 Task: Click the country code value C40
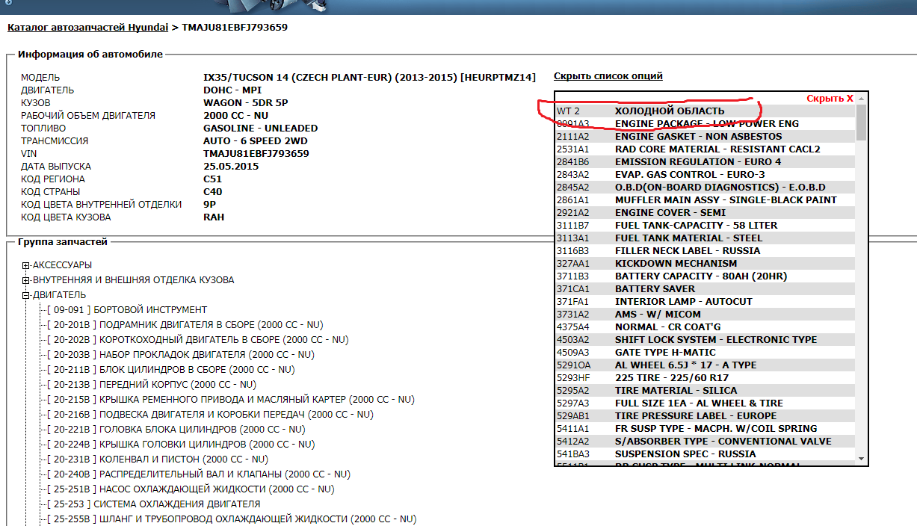click(x=213, y=192)
